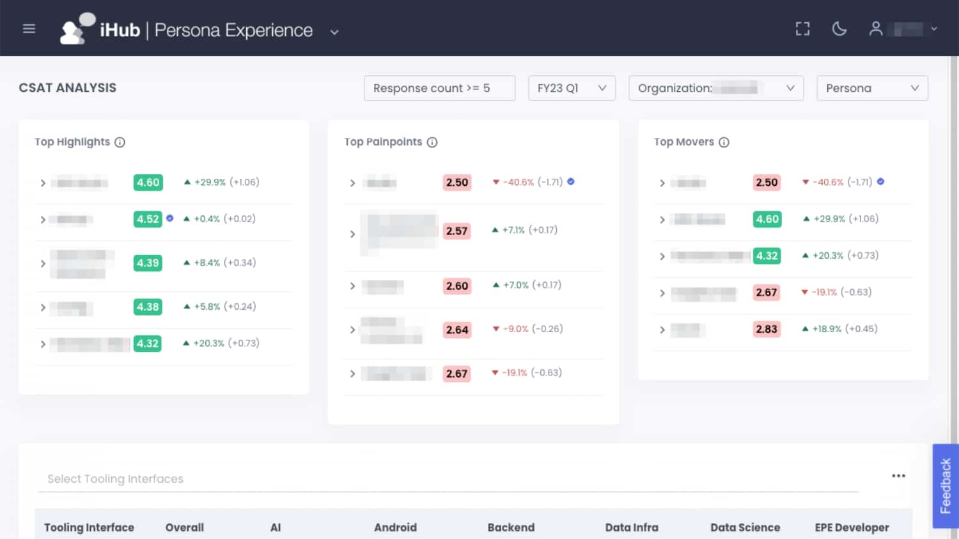Click the -9.0% (-0.26) change value
The width and height of the screenshot is (959, 539).
point(527,329)
